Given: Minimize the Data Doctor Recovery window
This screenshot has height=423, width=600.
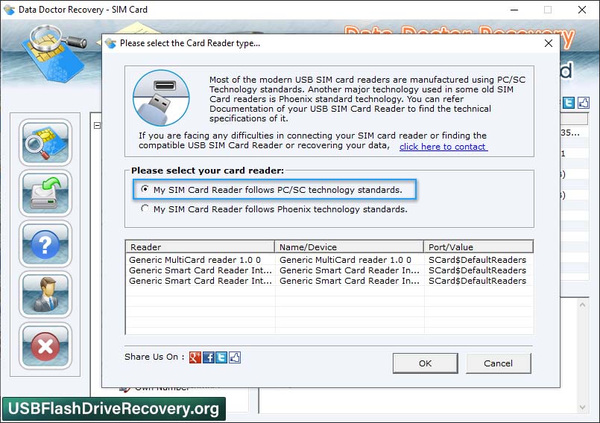Looking at the screenshot, I should coord(514,10).
